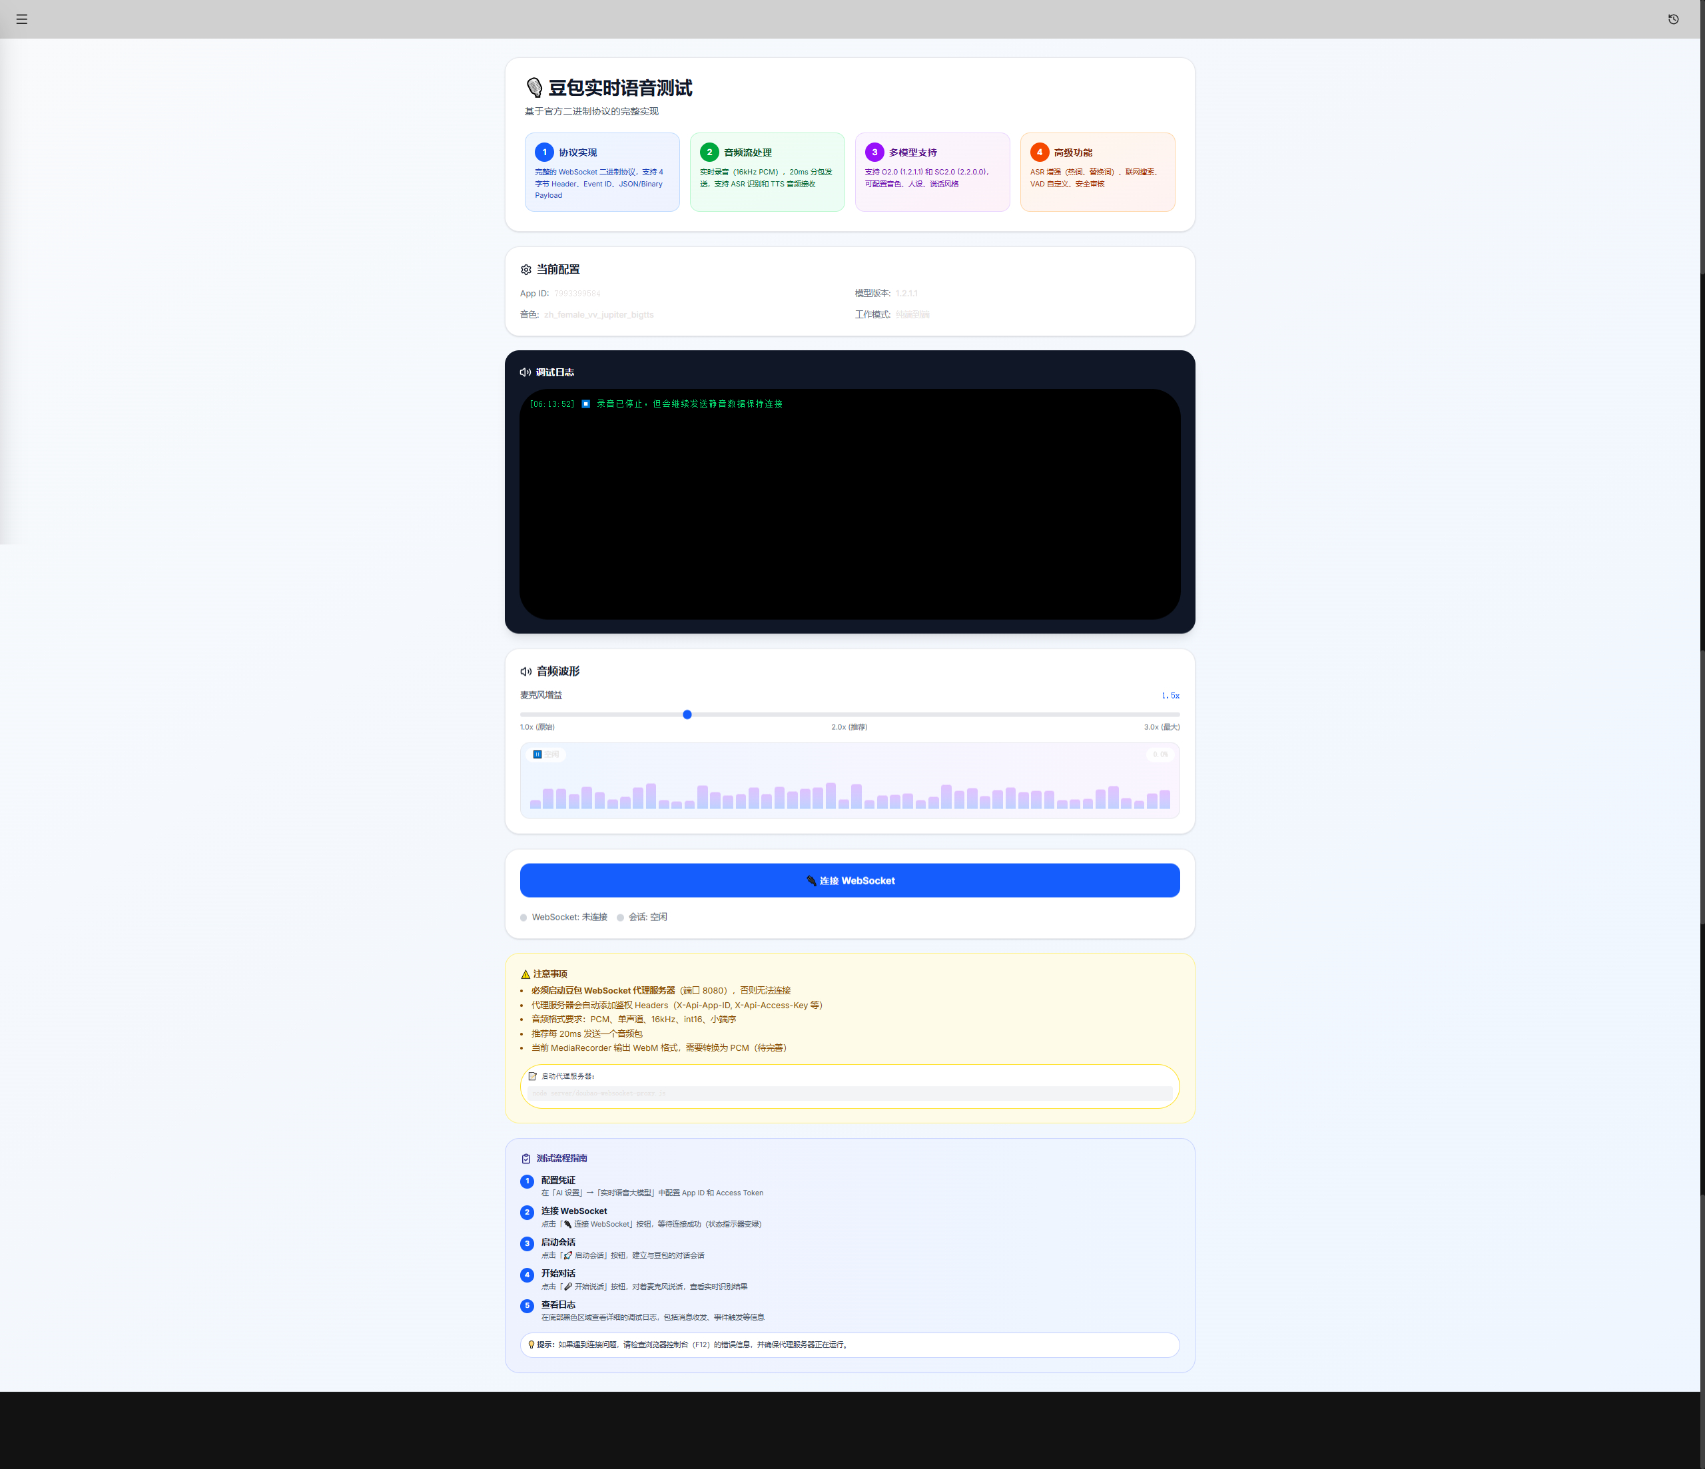Click the speaker icon next to 调试日志
This screenshot has height=1469, width=1705.
tap(525, 373)
